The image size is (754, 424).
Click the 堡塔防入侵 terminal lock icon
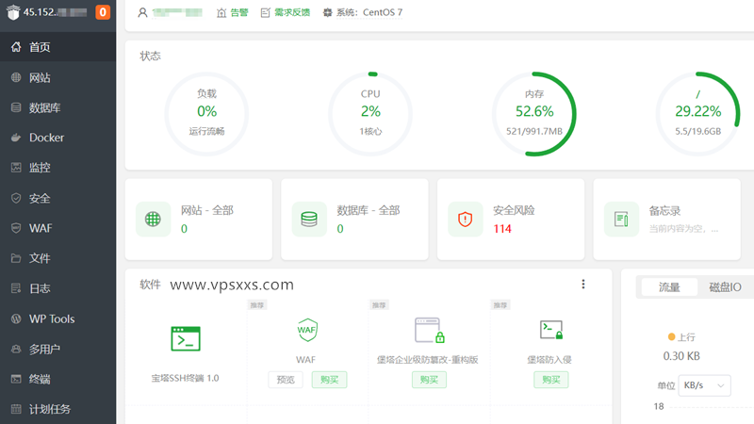(551, 331)
